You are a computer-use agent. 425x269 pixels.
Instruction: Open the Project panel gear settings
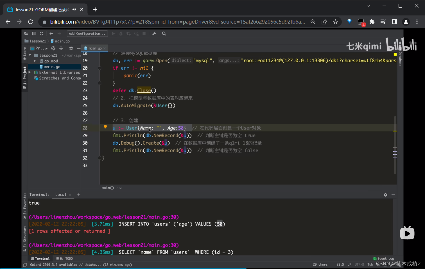pyautogui.click(x=71, y=48)
